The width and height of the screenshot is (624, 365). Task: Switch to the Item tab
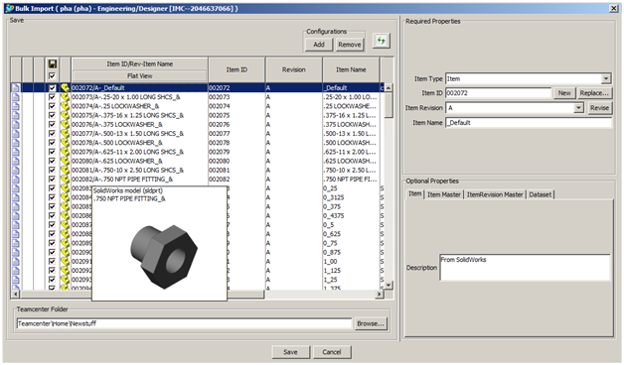[415, 193]
